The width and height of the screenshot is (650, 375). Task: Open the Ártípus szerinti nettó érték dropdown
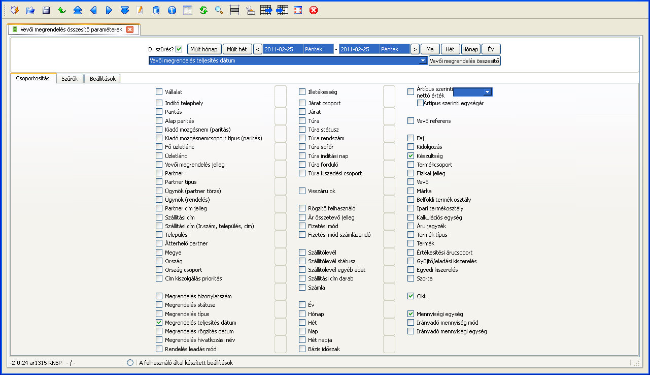coord(488,92)
